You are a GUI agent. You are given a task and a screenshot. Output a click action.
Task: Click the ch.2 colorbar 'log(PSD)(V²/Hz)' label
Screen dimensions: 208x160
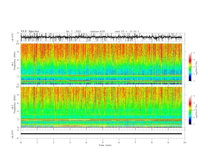[x=197, y=111]
